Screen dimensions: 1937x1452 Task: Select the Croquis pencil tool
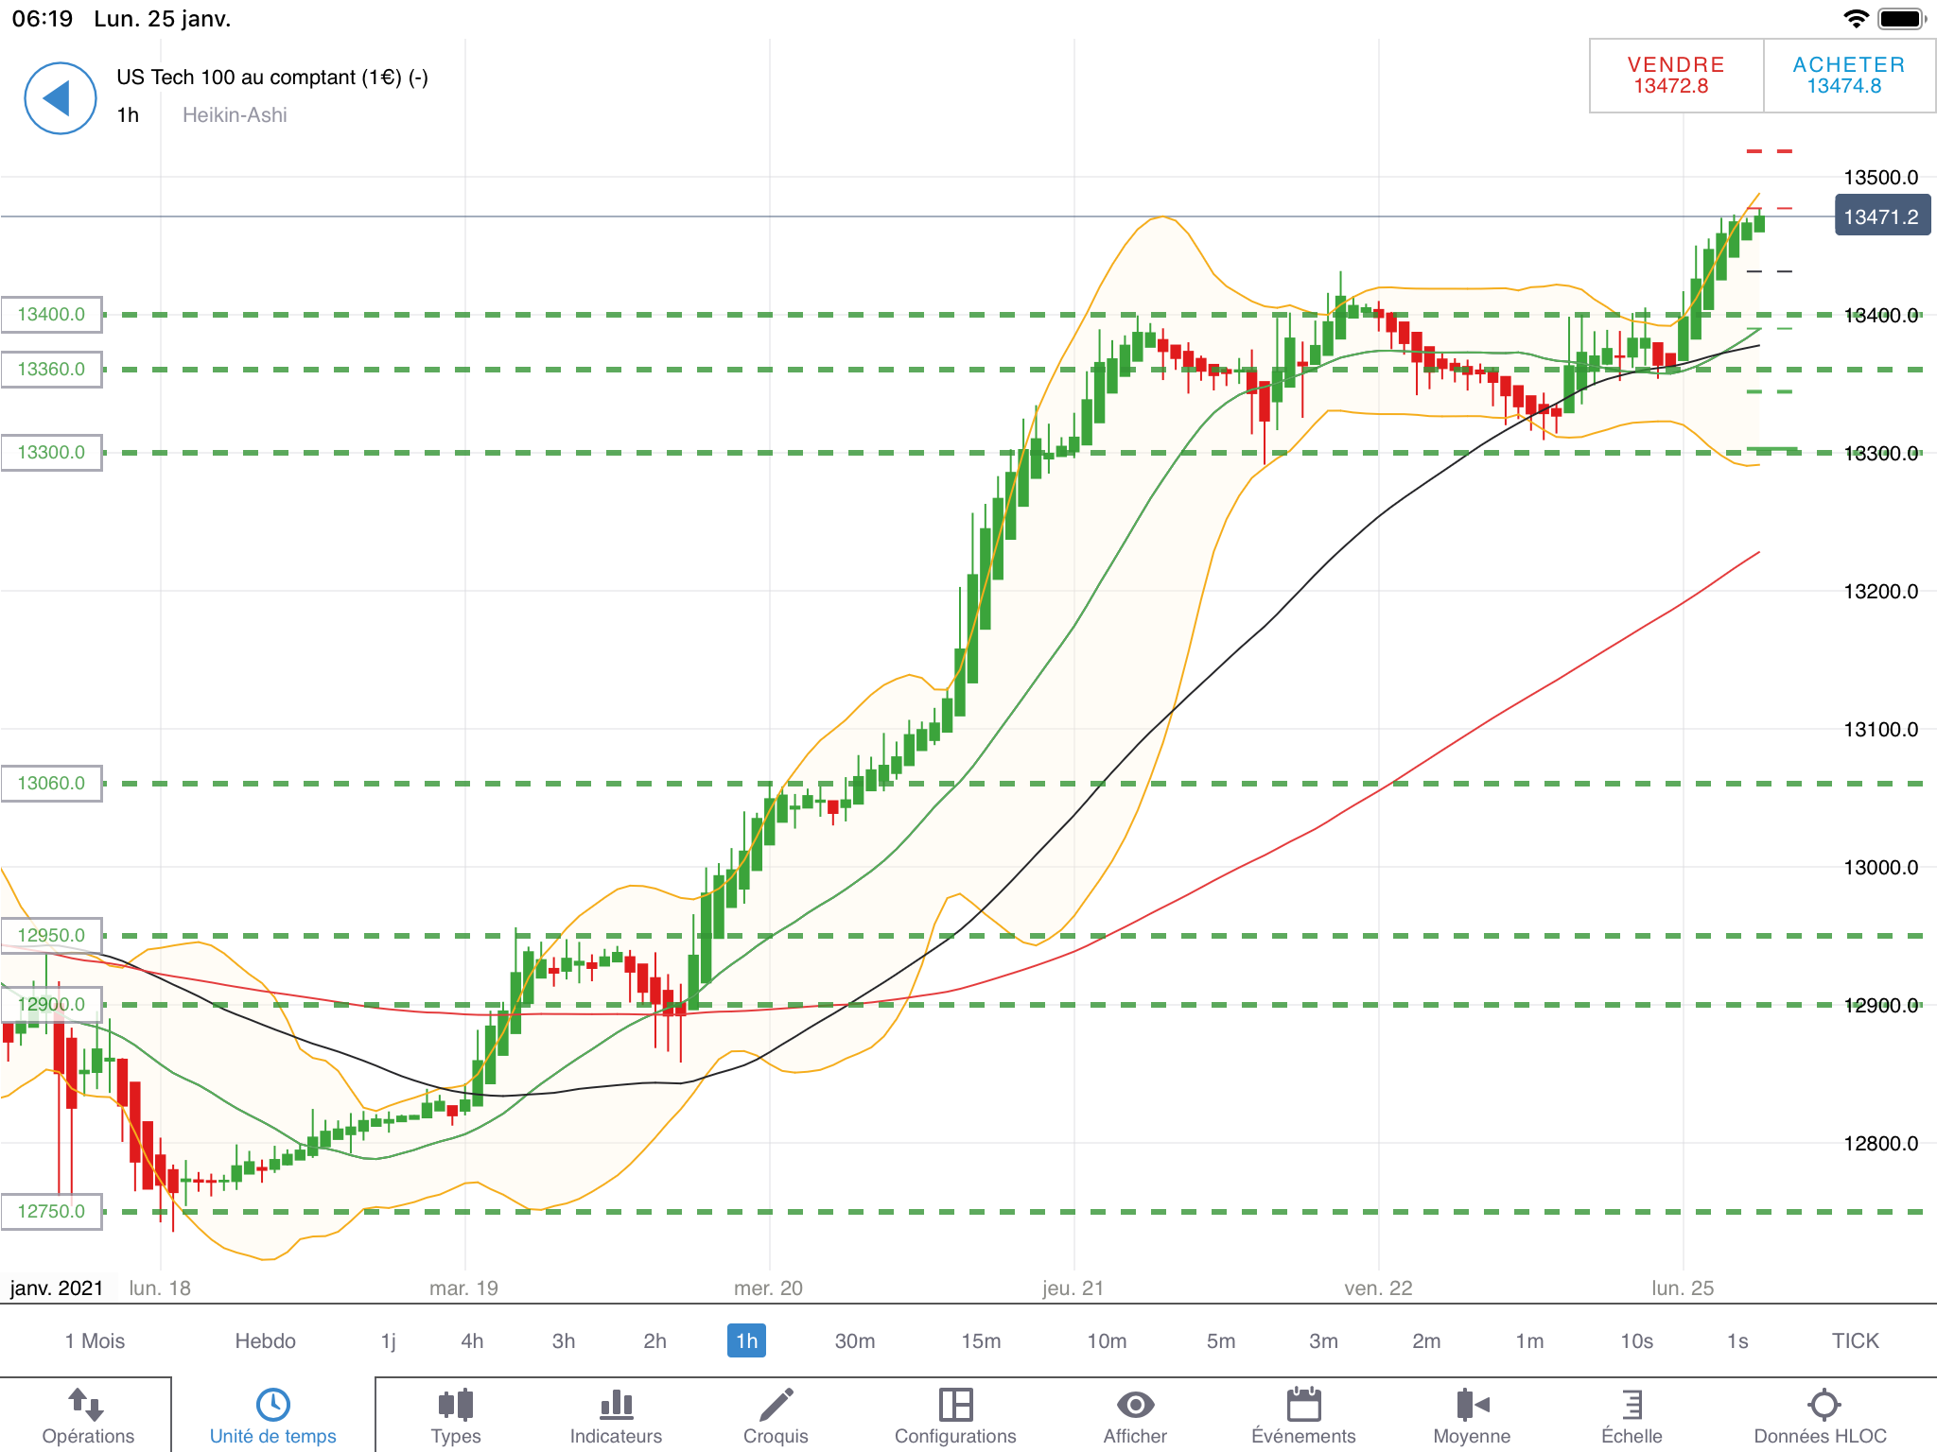point(776,1405)
